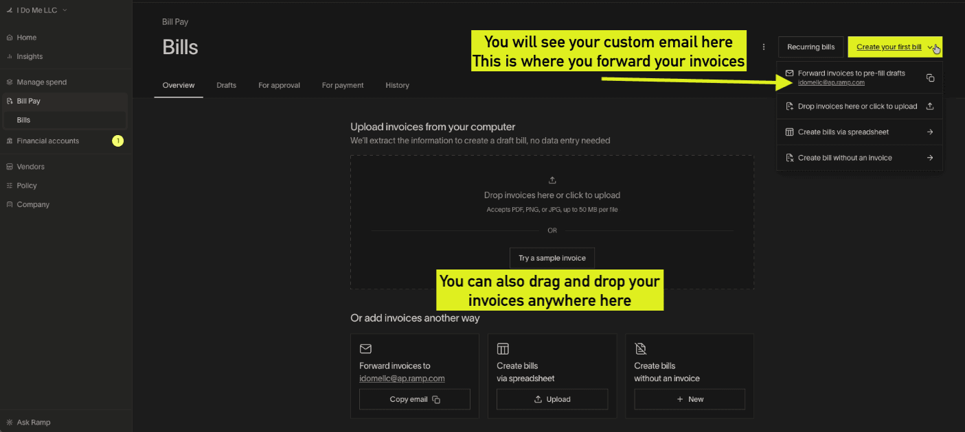965x432 pixels.
Task: Click the Company icon in the sidebar
Action: (x=10, y=204)
